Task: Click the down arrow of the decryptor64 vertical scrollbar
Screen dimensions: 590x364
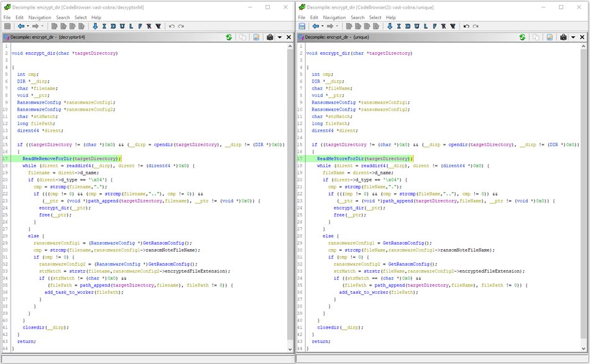Action: click(x=290, y=349)
